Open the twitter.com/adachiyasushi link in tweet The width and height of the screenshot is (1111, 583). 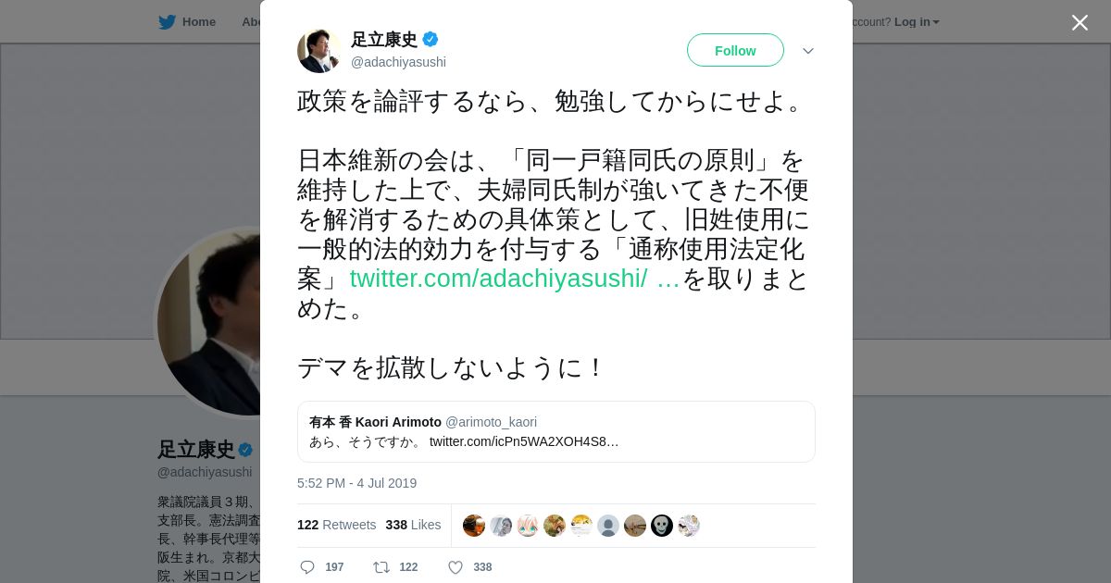point(515,279)
